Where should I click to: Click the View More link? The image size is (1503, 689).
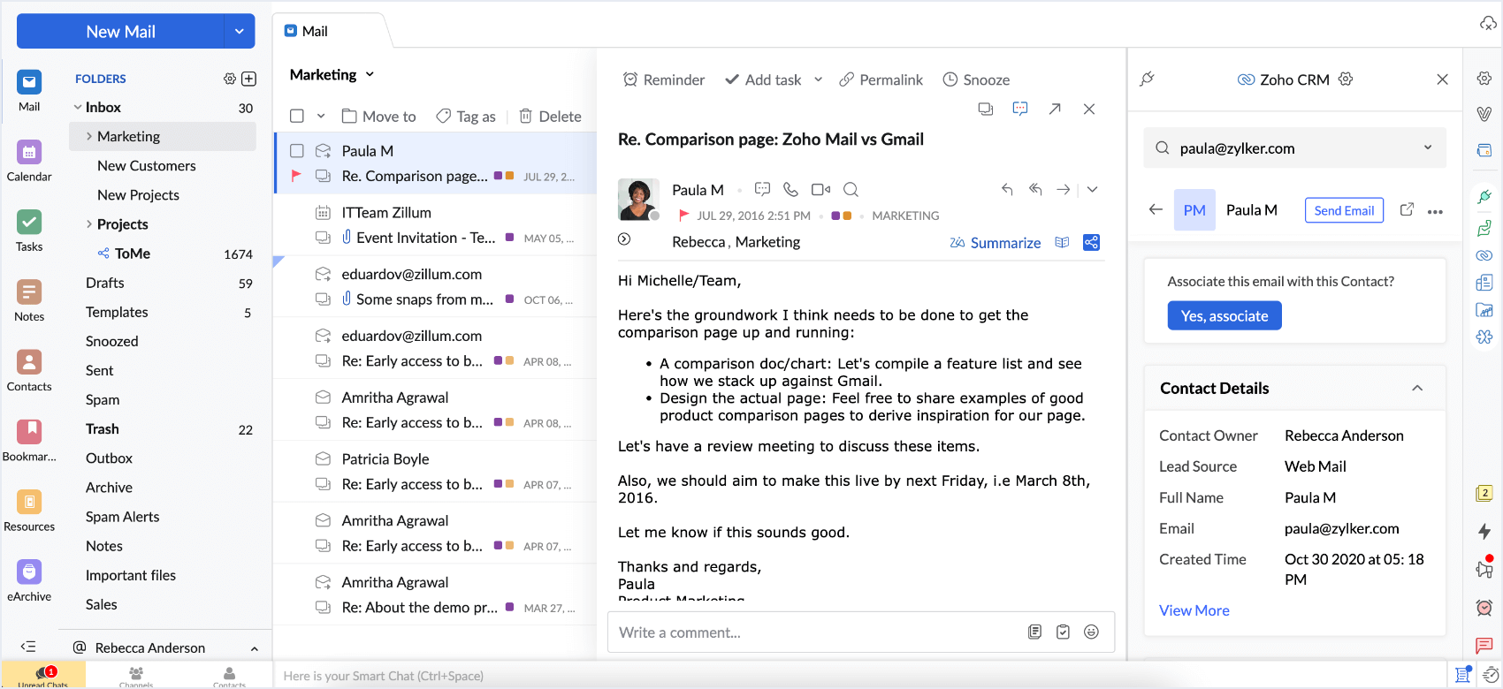[x=1194, y=610]
